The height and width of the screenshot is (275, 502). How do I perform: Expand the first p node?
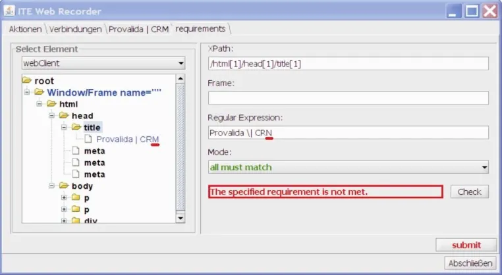[64, 197]
